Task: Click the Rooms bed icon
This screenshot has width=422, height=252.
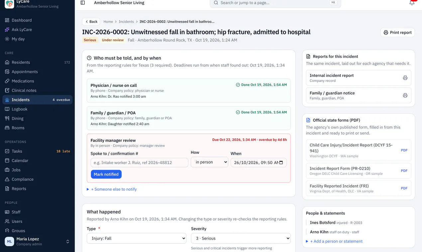Action: pyautogui.click(x=7, y=128)
